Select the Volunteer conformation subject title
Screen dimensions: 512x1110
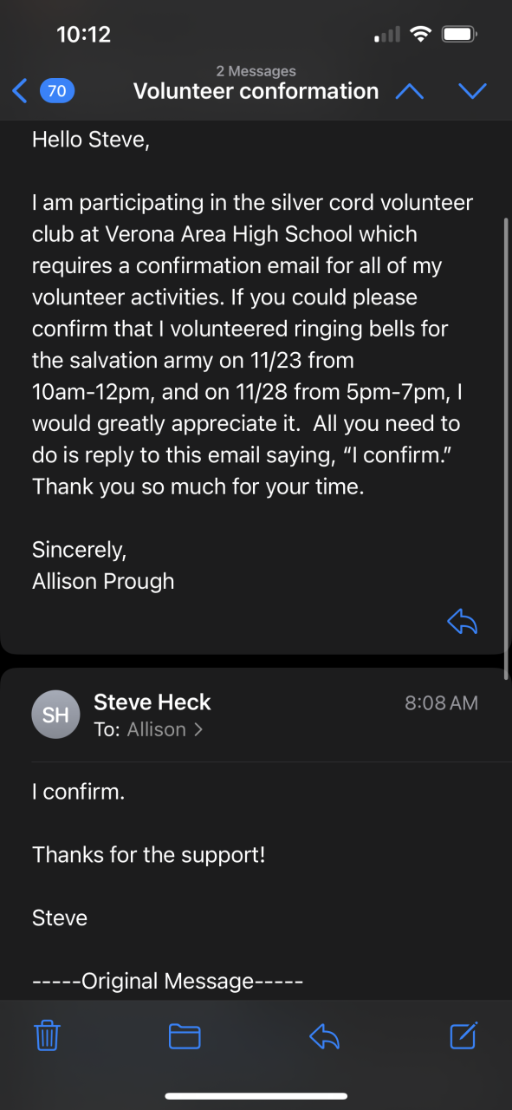point(256,91)
